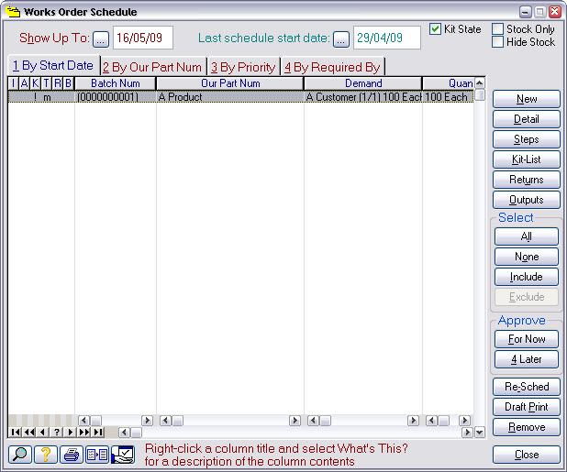
Task: Click the Re-Sched button
Action: [x=526, y=387]
